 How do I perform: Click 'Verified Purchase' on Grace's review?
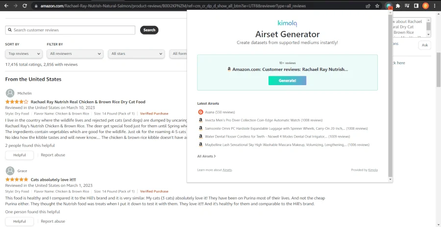[154, 192]
